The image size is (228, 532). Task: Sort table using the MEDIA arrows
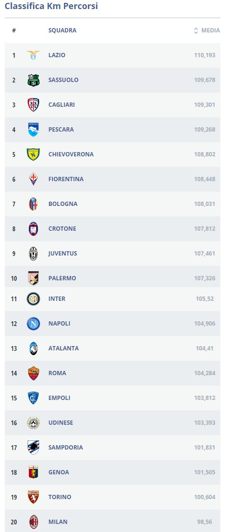[196, 31]
